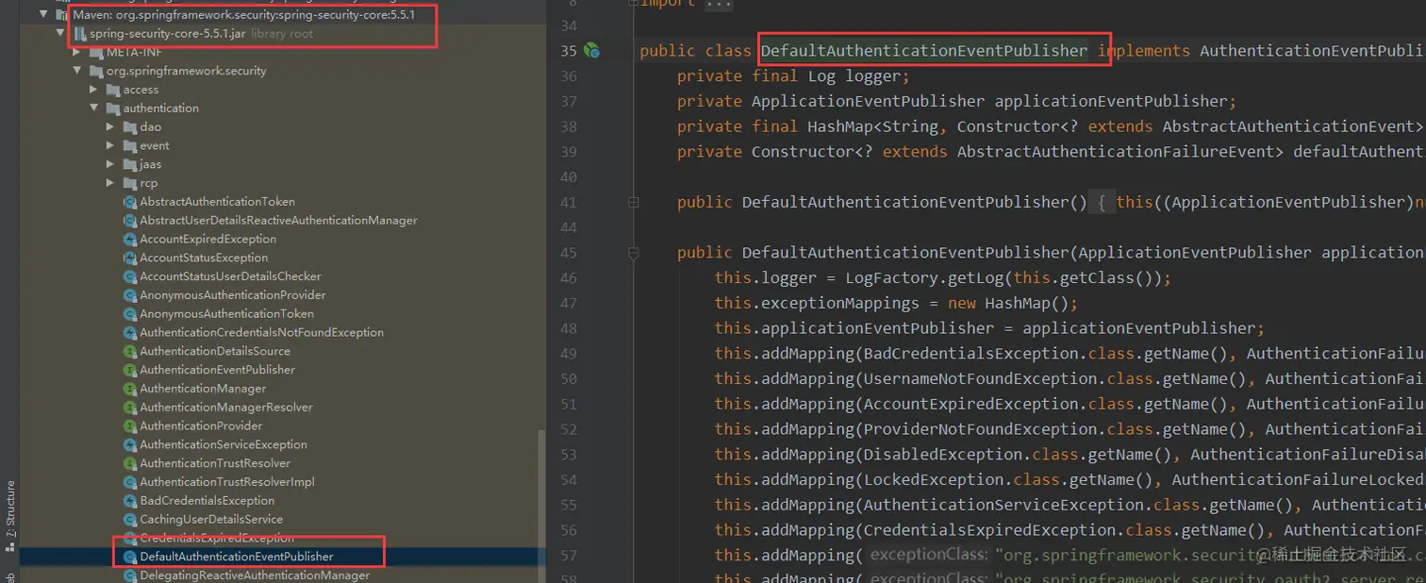The image size is (1426, 583).
Task: Expand the jaas package arrow
Action: click(111, 164)
